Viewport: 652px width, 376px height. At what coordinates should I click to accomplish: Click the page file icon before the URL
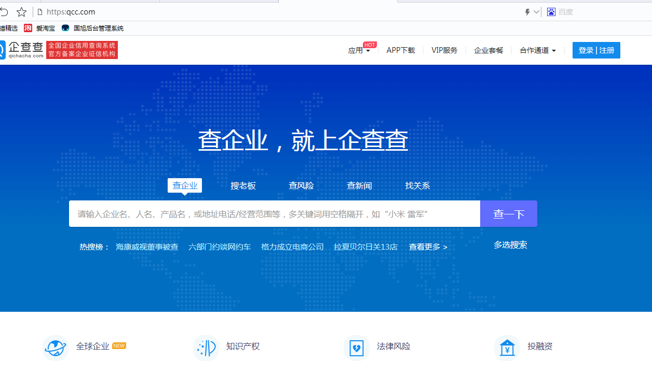[x=39, y=12]
